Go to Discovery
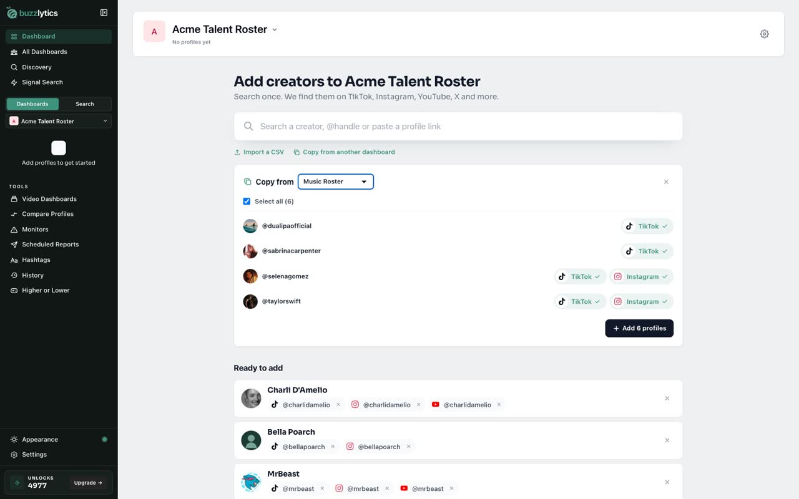This screenshot has width=799, height=499. pyautogui.click(x=59, y=67)
